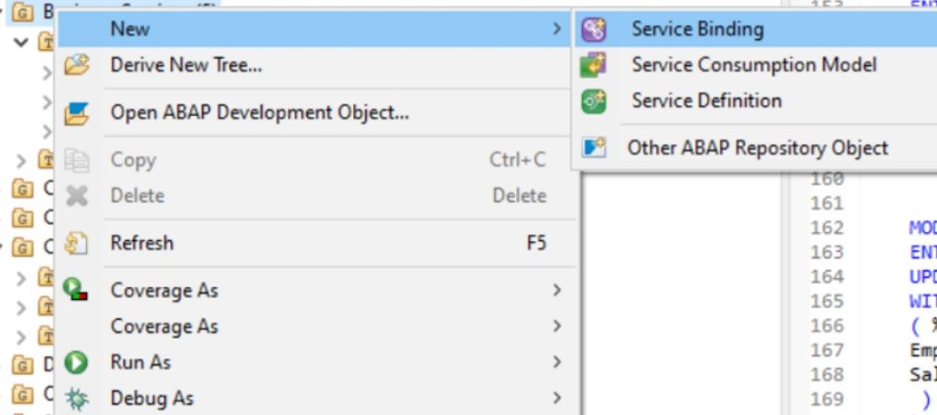Click the green Run As icon
This screenshot has width=937, height=415.
click(77, 362)
